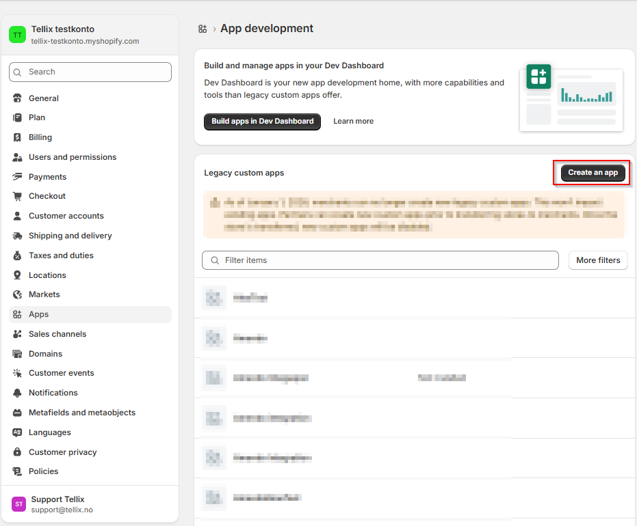637x526 pixels.
Task: Click the General store icon in sidebar
Action: click(x=17, y=98)
